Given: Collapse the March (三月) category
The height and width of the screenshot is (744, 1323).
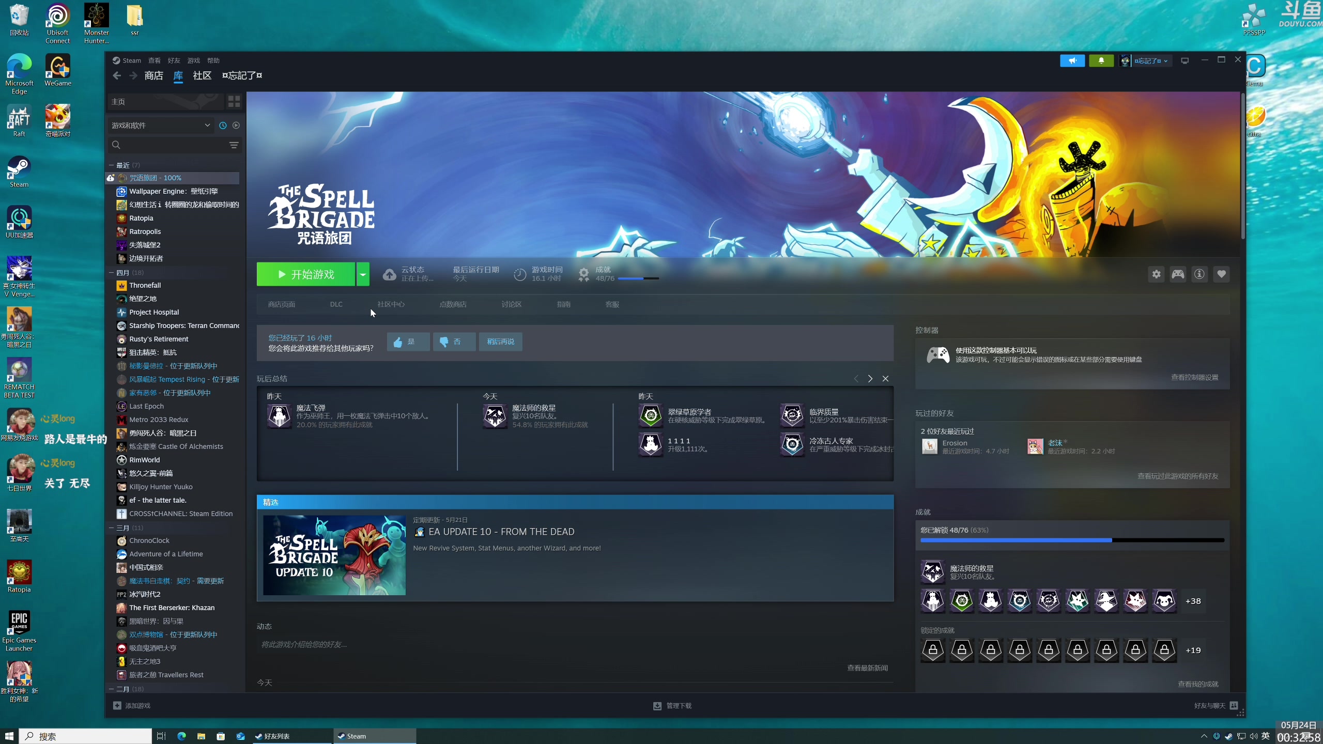Looking at the screenshot, I should [111, 528].
